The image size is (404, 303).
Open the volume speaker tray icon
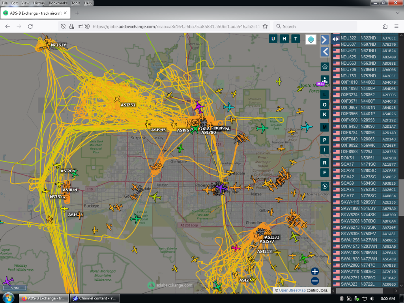point(372,298)
